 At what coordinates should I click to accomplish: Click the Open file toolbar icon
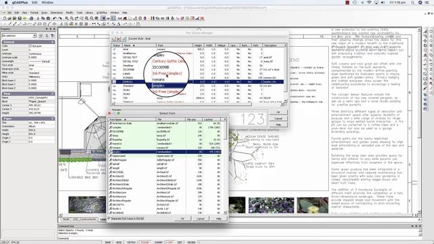point(9,18)
